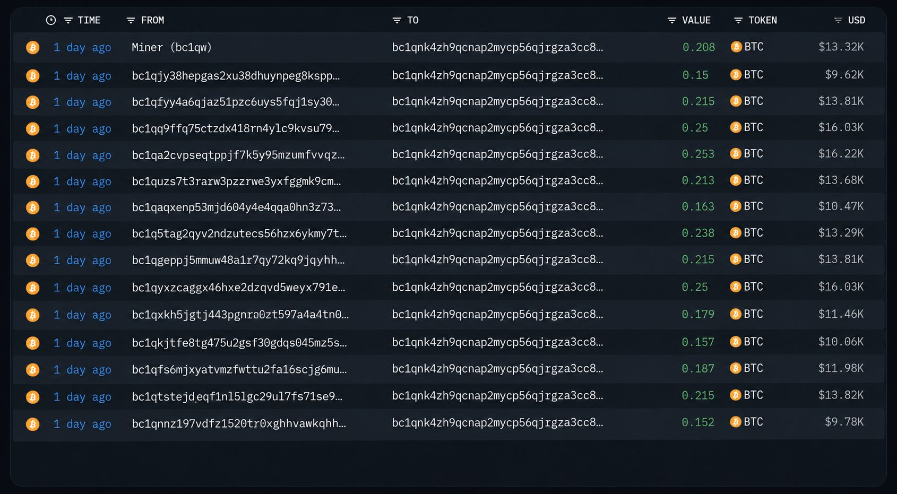Image resolution: width=897 pixels, height=494 pixels.
Task: Open sender address bc1qyxzcaggx46hxe2dzqvd5weyx791e...
Action: click(238, 288)
